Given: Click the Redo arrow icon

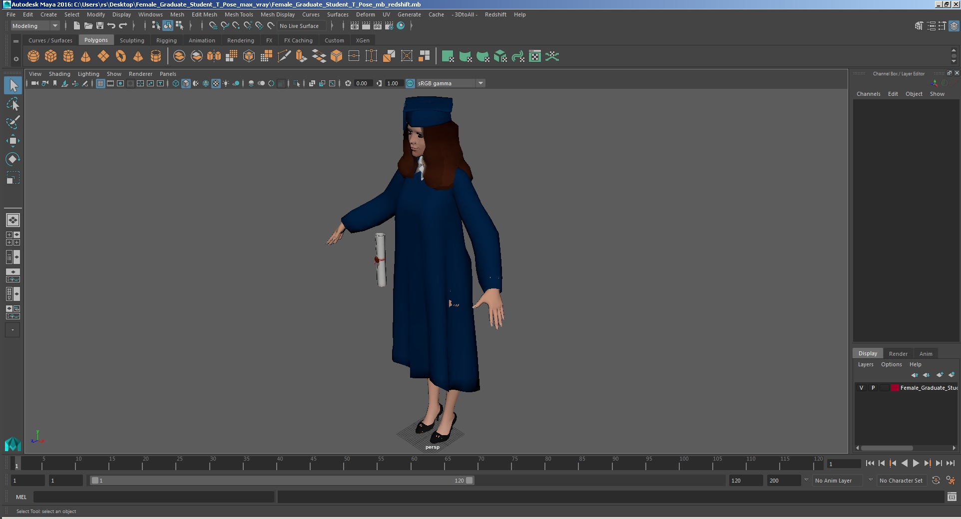Looking at the screenshot, I should click(x=123, y=26).
